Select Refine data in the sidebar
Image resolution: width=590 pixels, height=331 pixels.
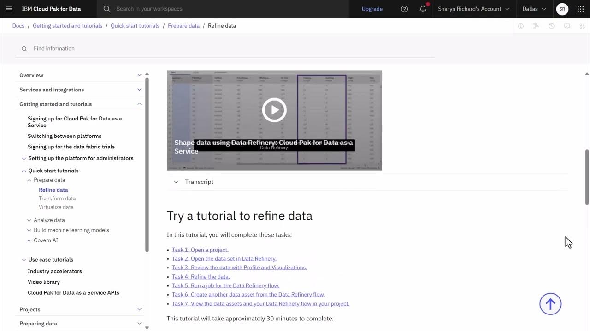[53, 190]
